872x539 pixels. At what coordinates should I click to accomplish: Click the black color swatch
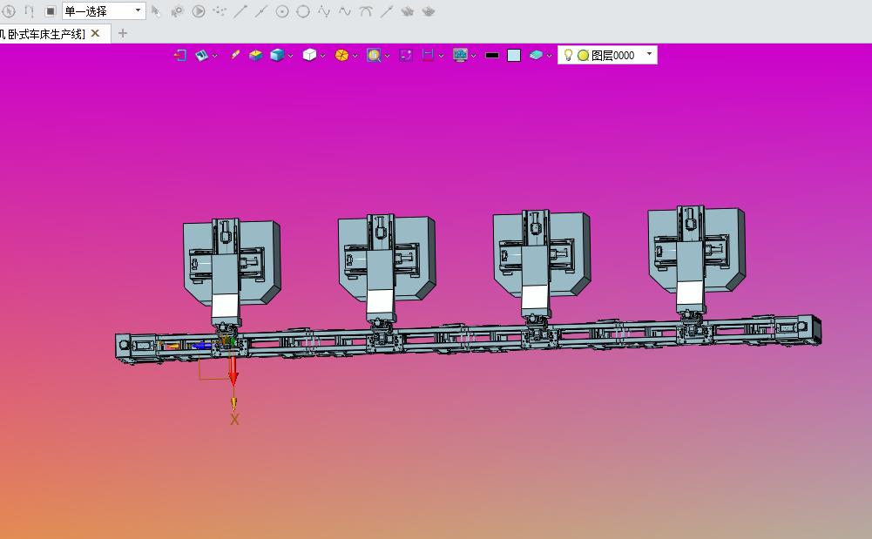491,55
